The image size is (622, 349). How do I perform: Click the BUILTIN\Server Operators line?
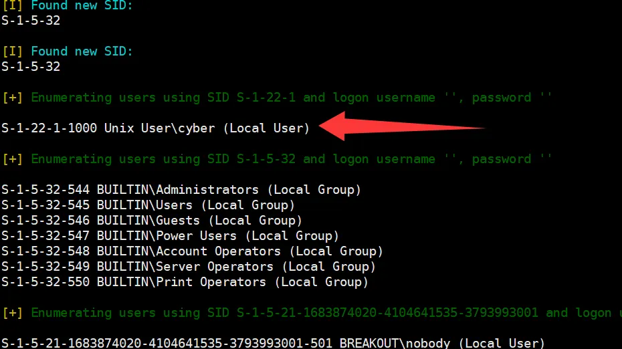(x=189, y=267)
